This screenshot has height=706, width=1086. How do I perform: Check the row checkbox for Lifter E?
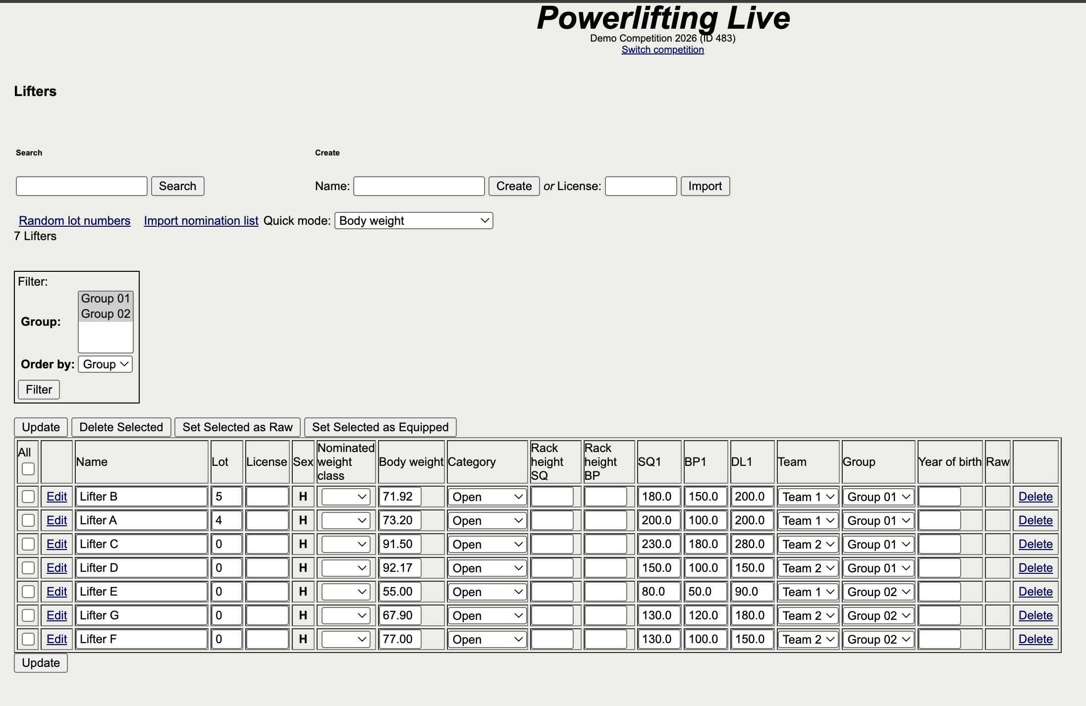pyautogui.click(x=28, y=592)
